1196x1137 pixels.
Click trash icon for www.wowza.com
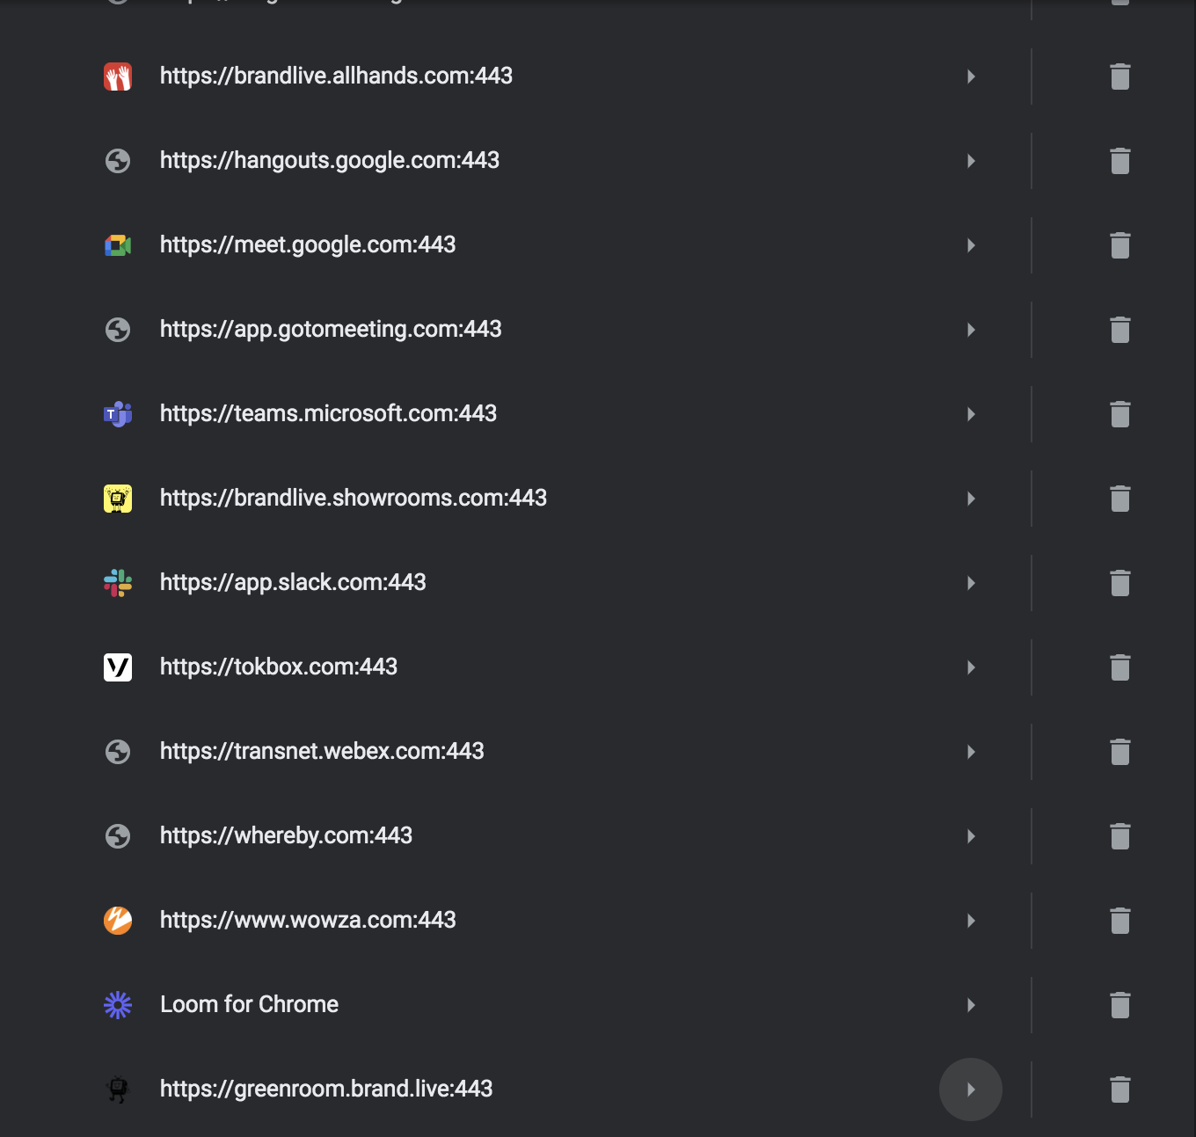[1119, 921]
